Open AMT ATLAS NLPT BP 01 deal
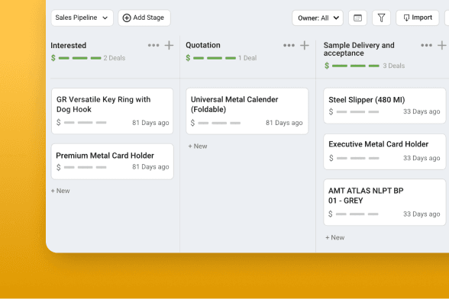Screen dimensions: 449x299 [385, 202]
